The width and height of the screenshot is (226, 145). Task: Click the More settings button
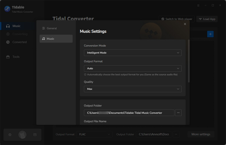tap(201, 134)
